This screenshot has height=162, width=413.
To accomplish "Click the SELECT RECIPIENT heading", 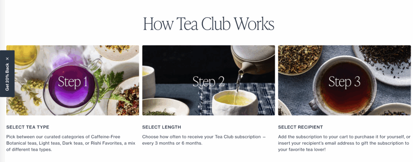I will coord(300,127).
